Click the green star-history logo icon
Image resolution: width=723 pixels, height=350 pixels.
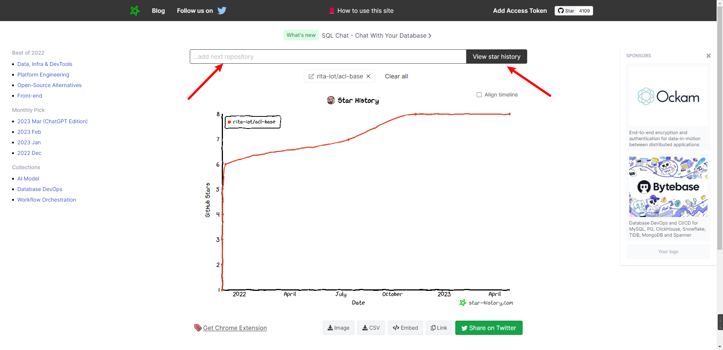[x=135, y=11]
